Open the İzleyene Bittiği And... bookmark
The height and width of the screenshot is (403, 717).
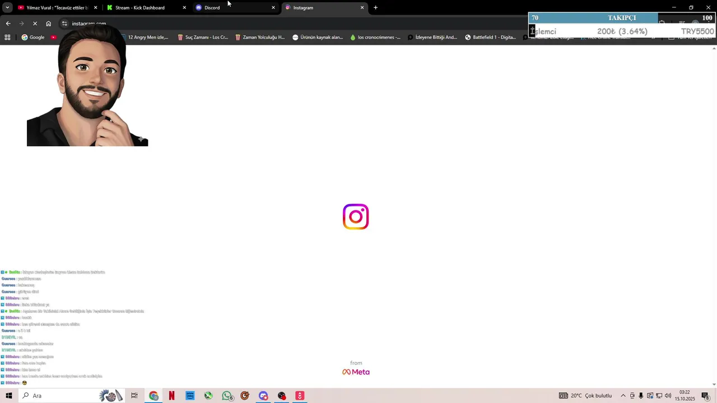click(x=432, y=38)
